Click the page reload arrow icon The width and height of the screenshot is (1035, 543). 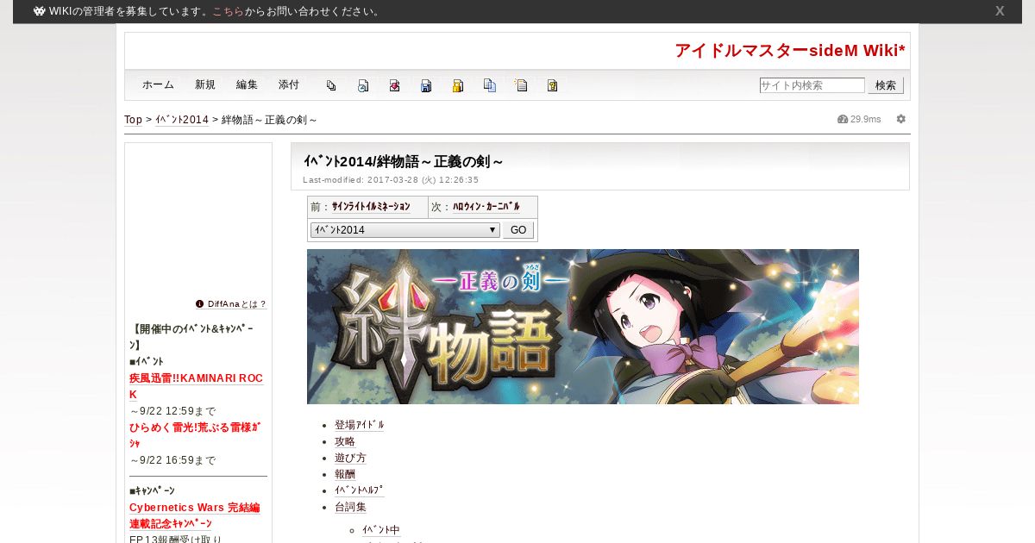(363, 85)
